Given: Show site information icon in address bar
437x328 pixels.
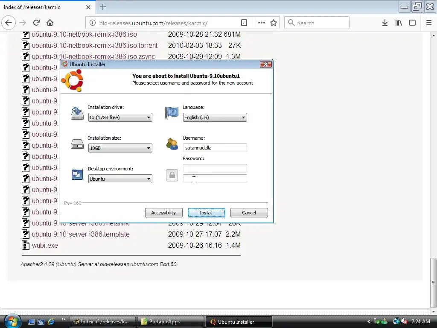Looking at the screenshot, I should (x=93, y=23).
